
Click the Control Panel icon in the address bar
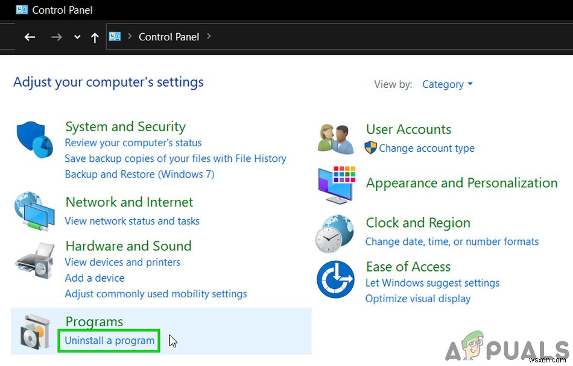point(114,37)
